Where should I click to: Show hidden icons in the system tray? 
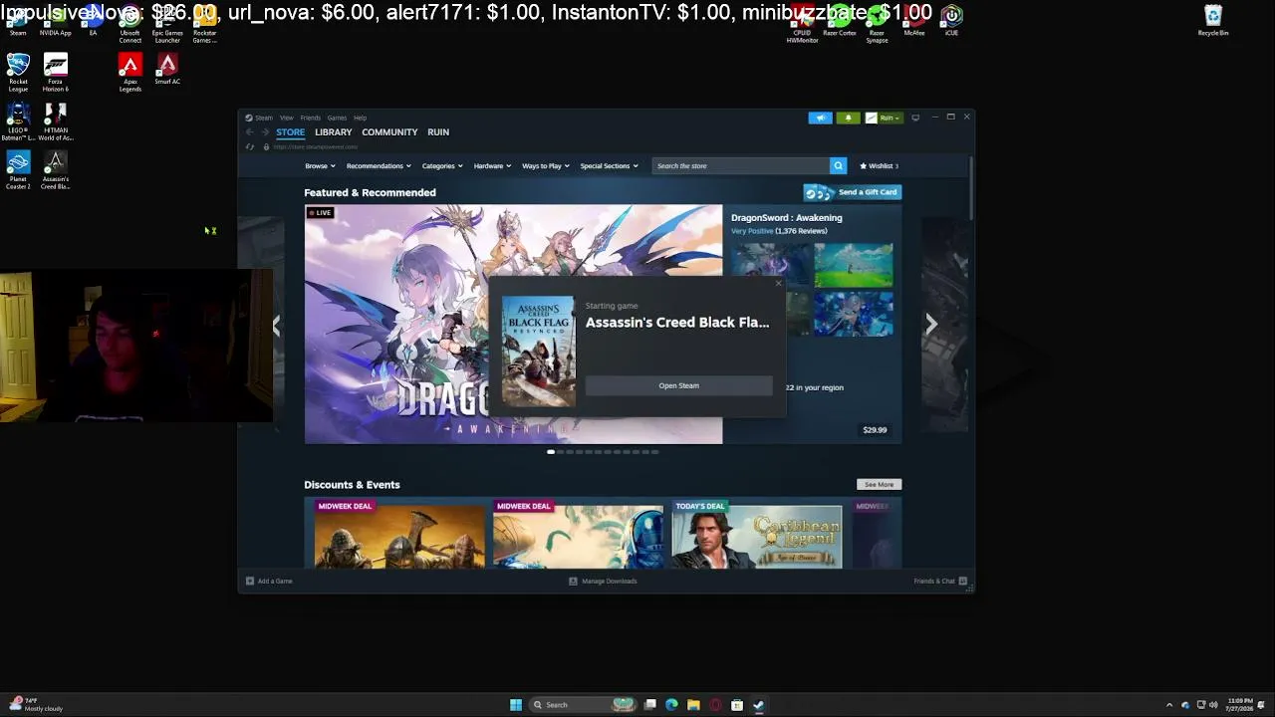click(1169, 705)
